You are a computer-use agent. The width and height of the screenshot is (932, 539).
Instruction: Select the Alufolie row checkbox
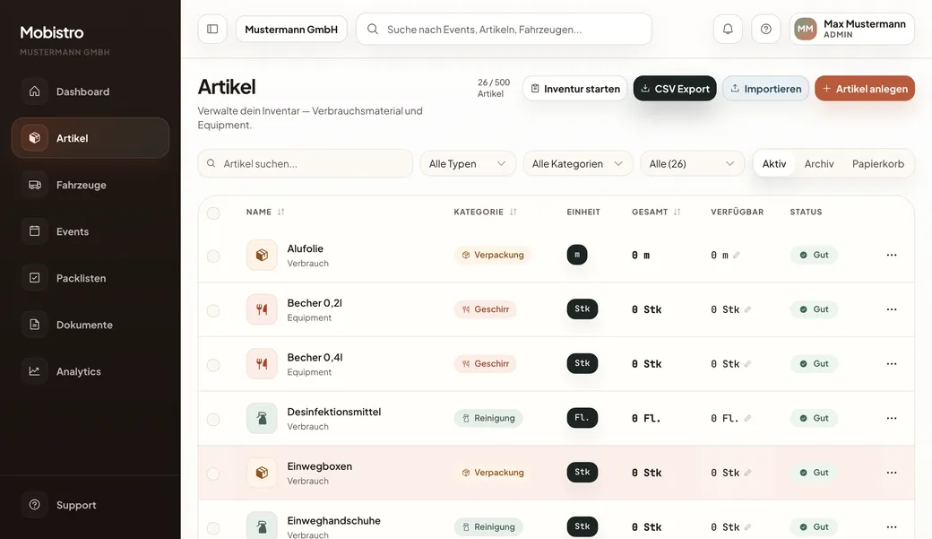click(x=213, y=256)
